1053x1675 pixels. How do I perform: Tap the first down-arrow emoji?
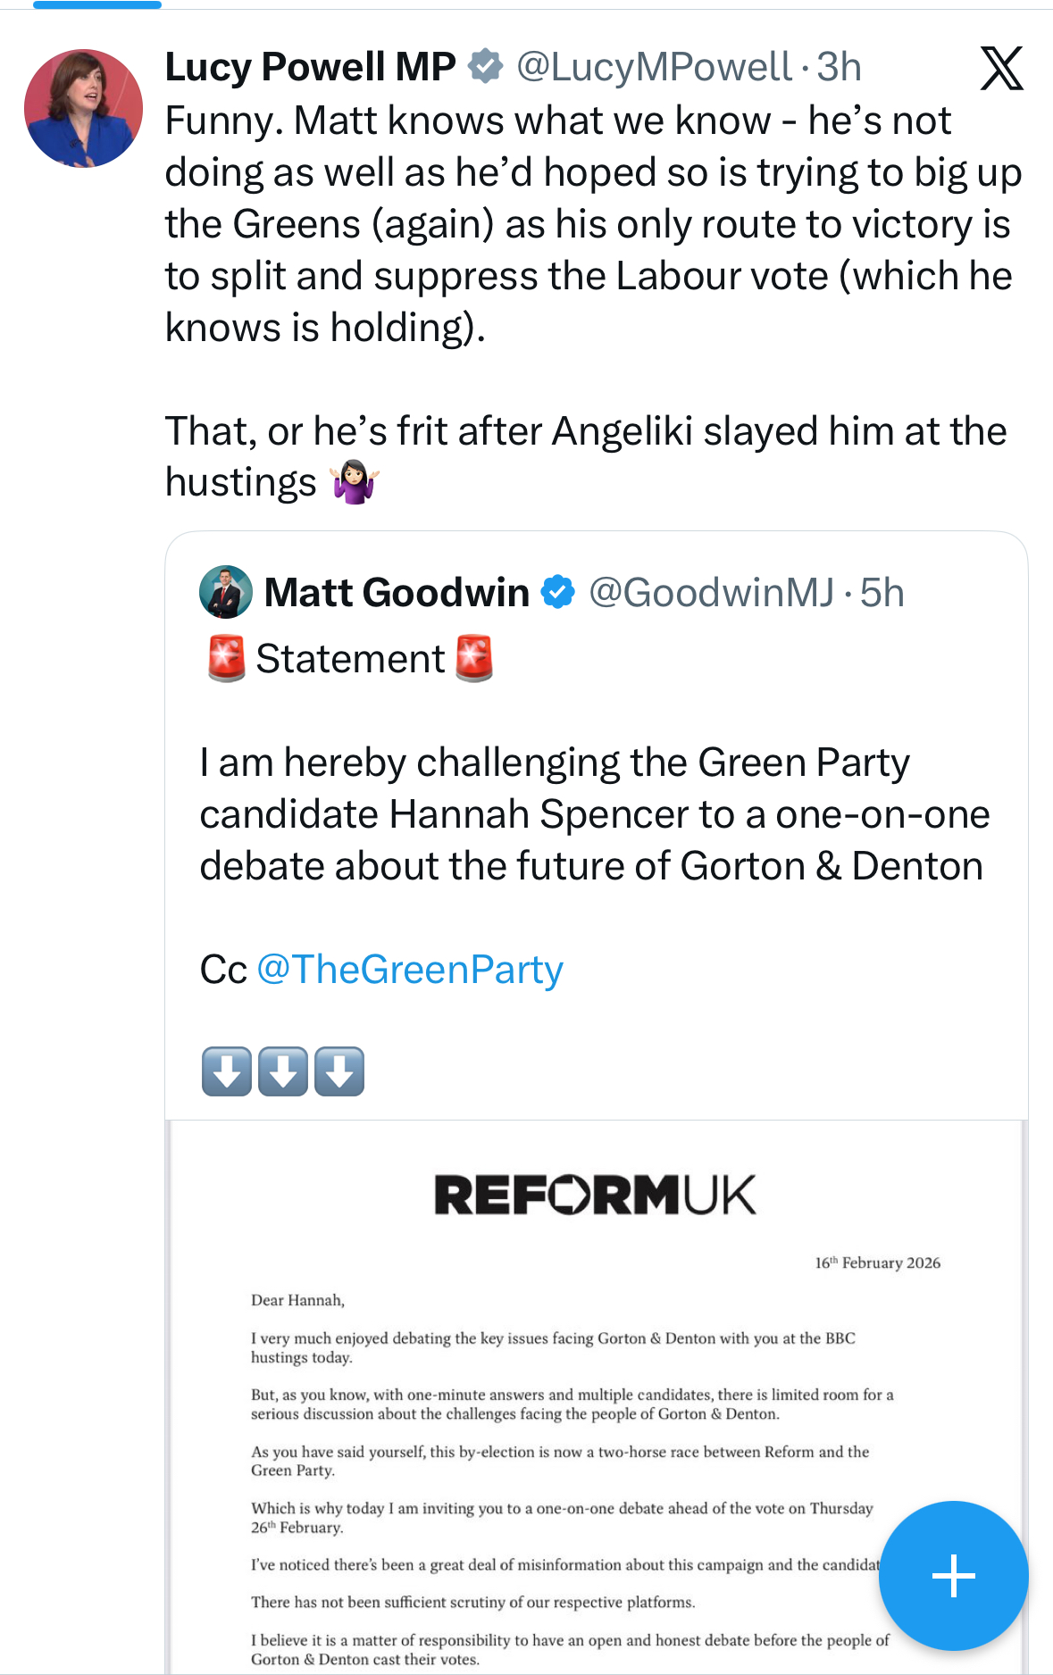tap(227, 1071)
